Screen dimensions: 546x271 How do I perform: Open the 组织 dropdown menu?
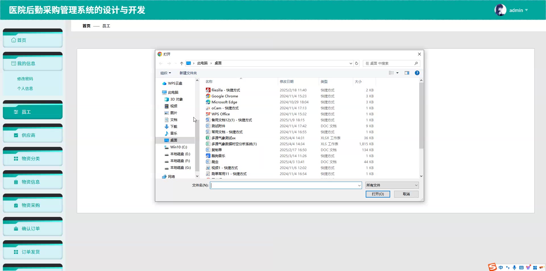pyautogui.click(x=166, y=73)
